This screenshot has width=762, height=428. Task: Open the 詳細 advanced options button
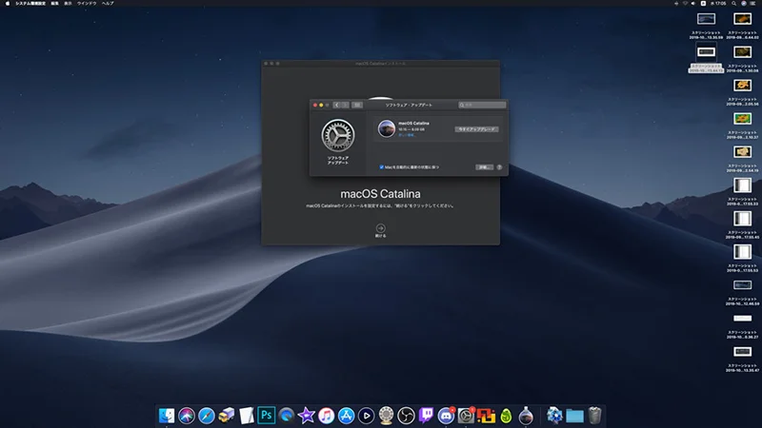483,166
